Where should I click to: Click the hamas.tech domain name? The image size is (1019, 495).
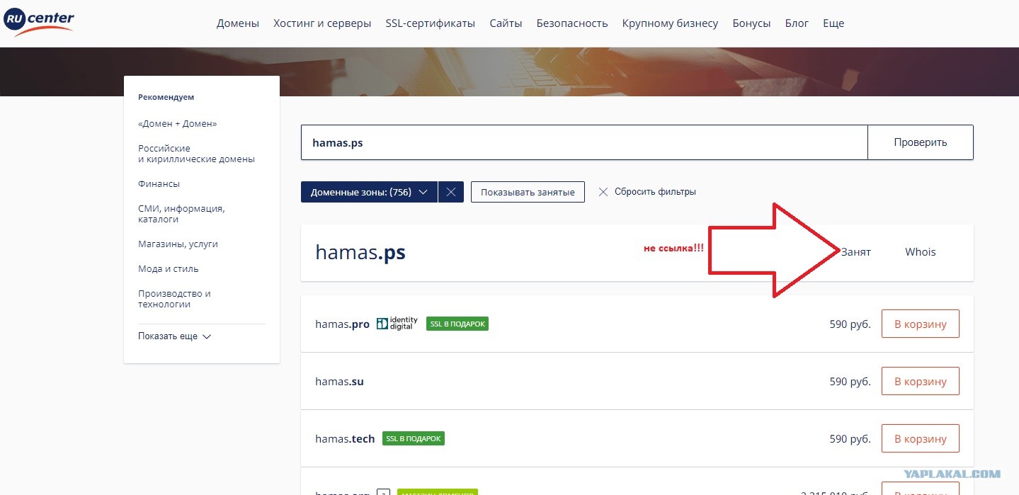(x=345, y=439)
